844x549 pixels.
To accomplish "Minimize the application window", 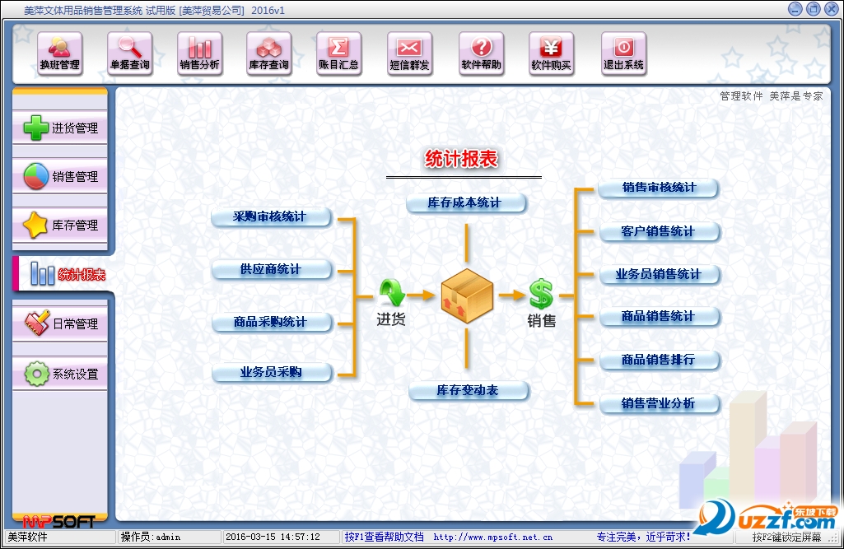I will [795, 9].
